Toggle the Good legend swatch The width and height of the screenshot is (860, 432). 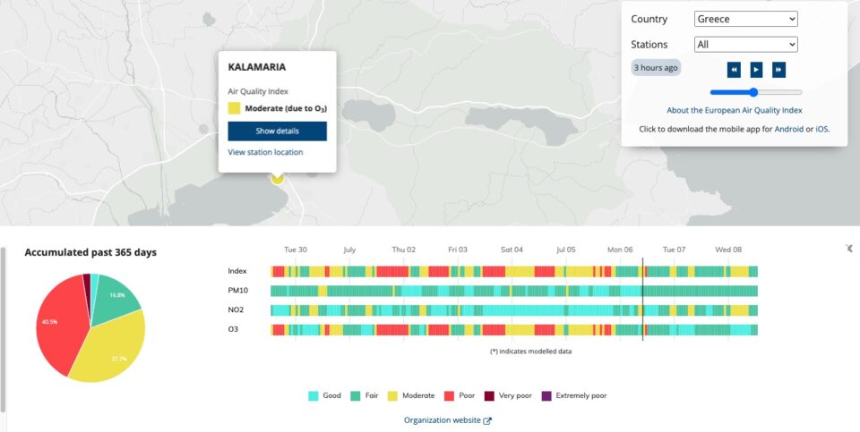point(314,395)
